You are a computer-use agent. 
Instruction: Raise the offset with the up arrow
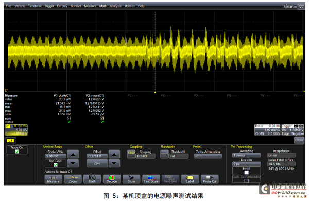tap(114, 154)
